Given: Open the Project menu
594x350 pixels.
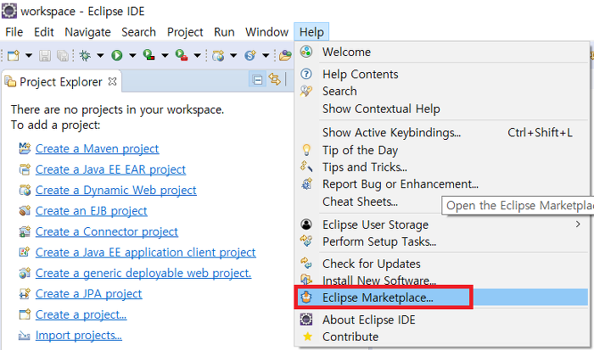Looking at the screenshot, I should tap(185, 32).
